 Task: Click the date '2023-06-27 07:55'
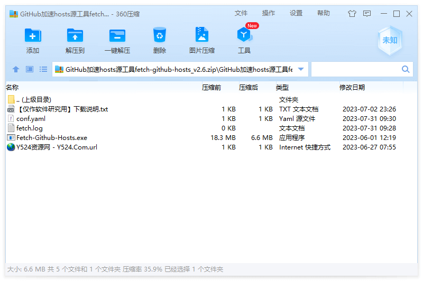(x=369, y=147)
